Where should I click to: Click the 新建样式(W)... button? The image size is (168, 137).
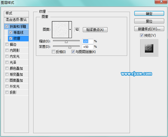point(149,29)
